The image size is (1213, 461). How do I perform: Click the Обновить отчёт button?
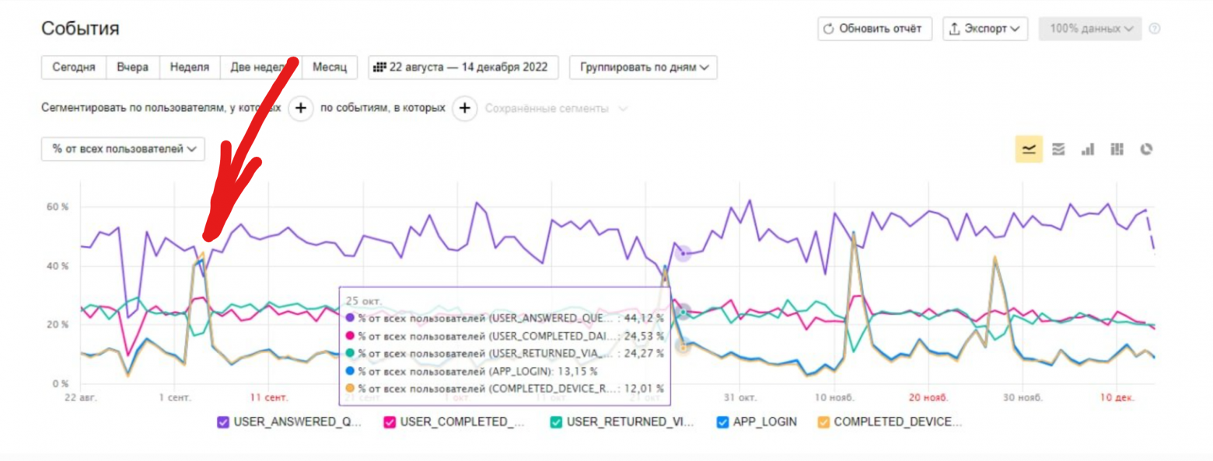(x=875, y=29)
